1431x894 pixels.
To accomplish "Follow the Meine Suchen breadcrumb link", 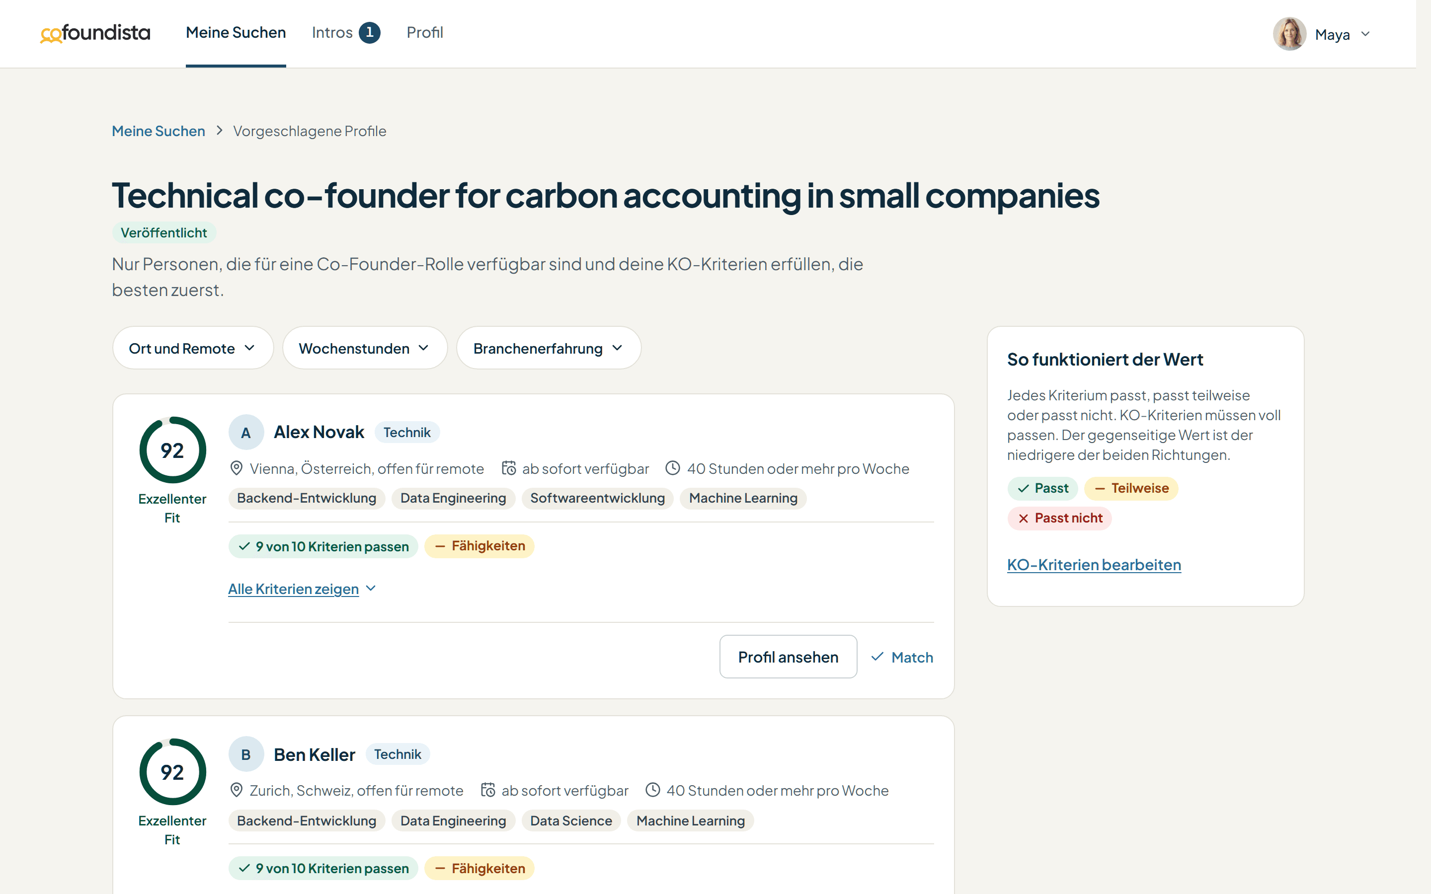I will [159, 131].
